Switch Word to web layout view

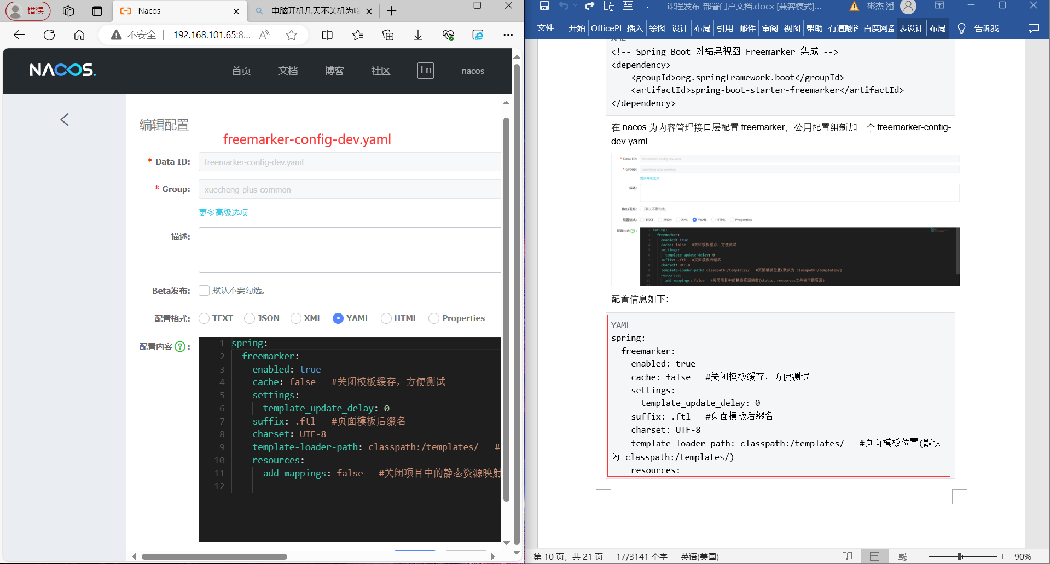[902, 556]
